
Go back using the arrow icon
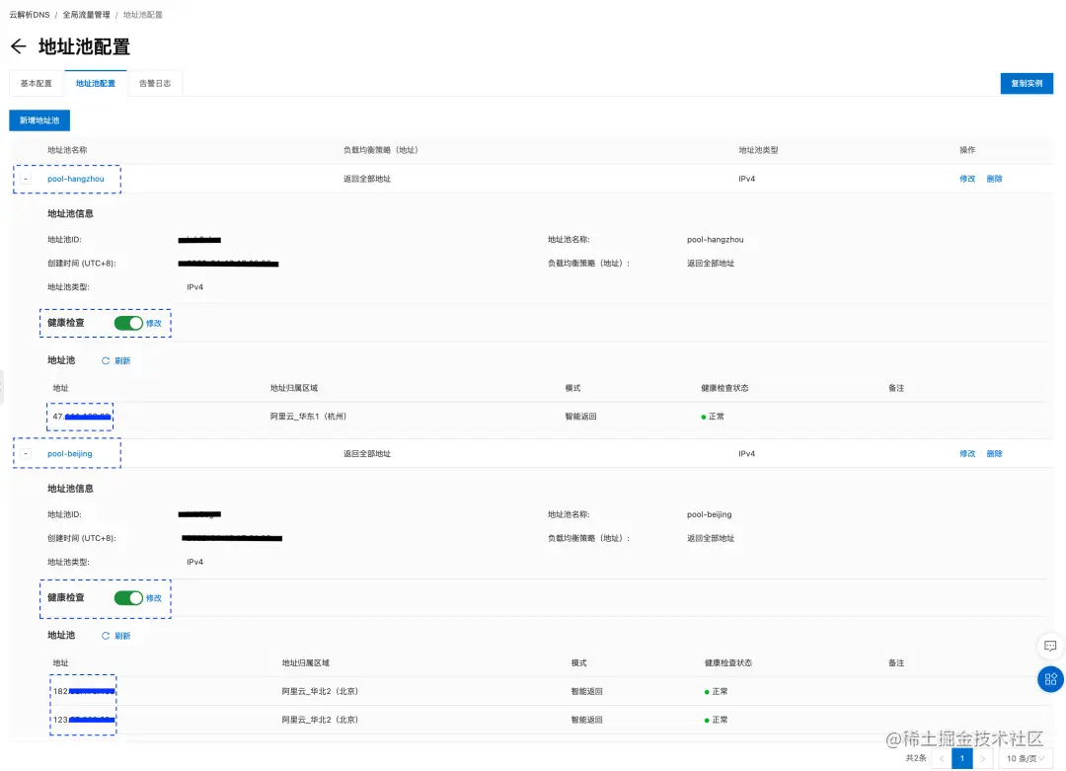coord(19,46)
